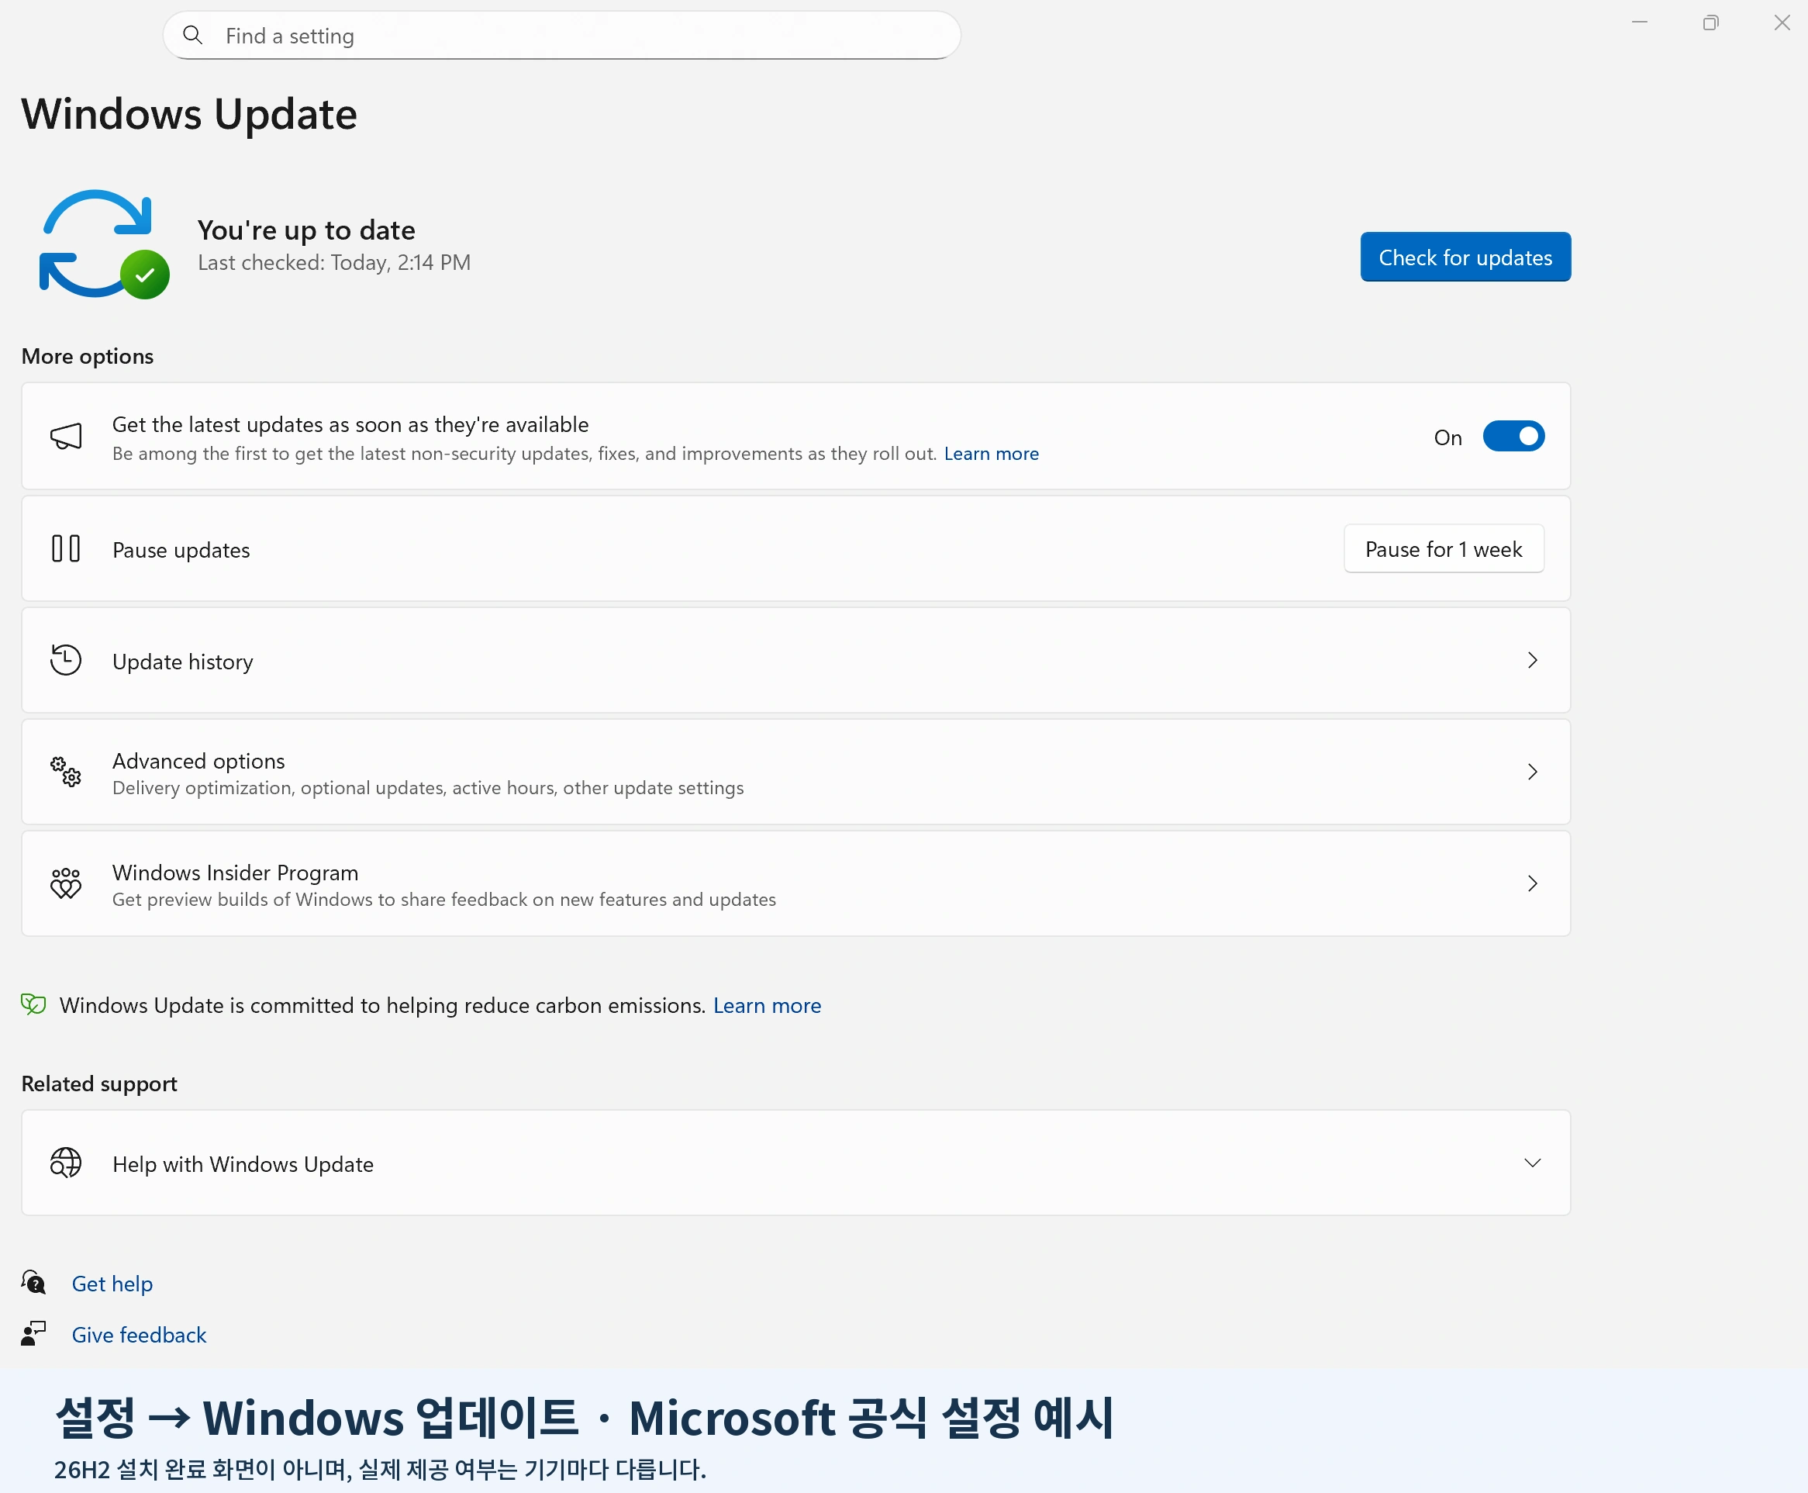
Task: Focus the Find a setting search box
Action: (561, 35)
